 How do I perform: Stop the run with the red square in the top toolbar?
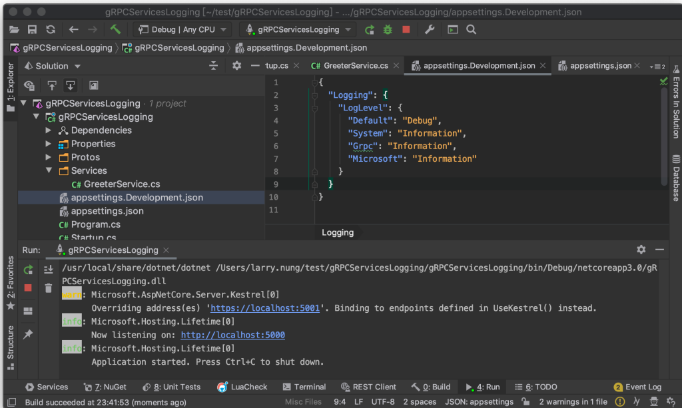pyautogui.click(x=406, y=29)
